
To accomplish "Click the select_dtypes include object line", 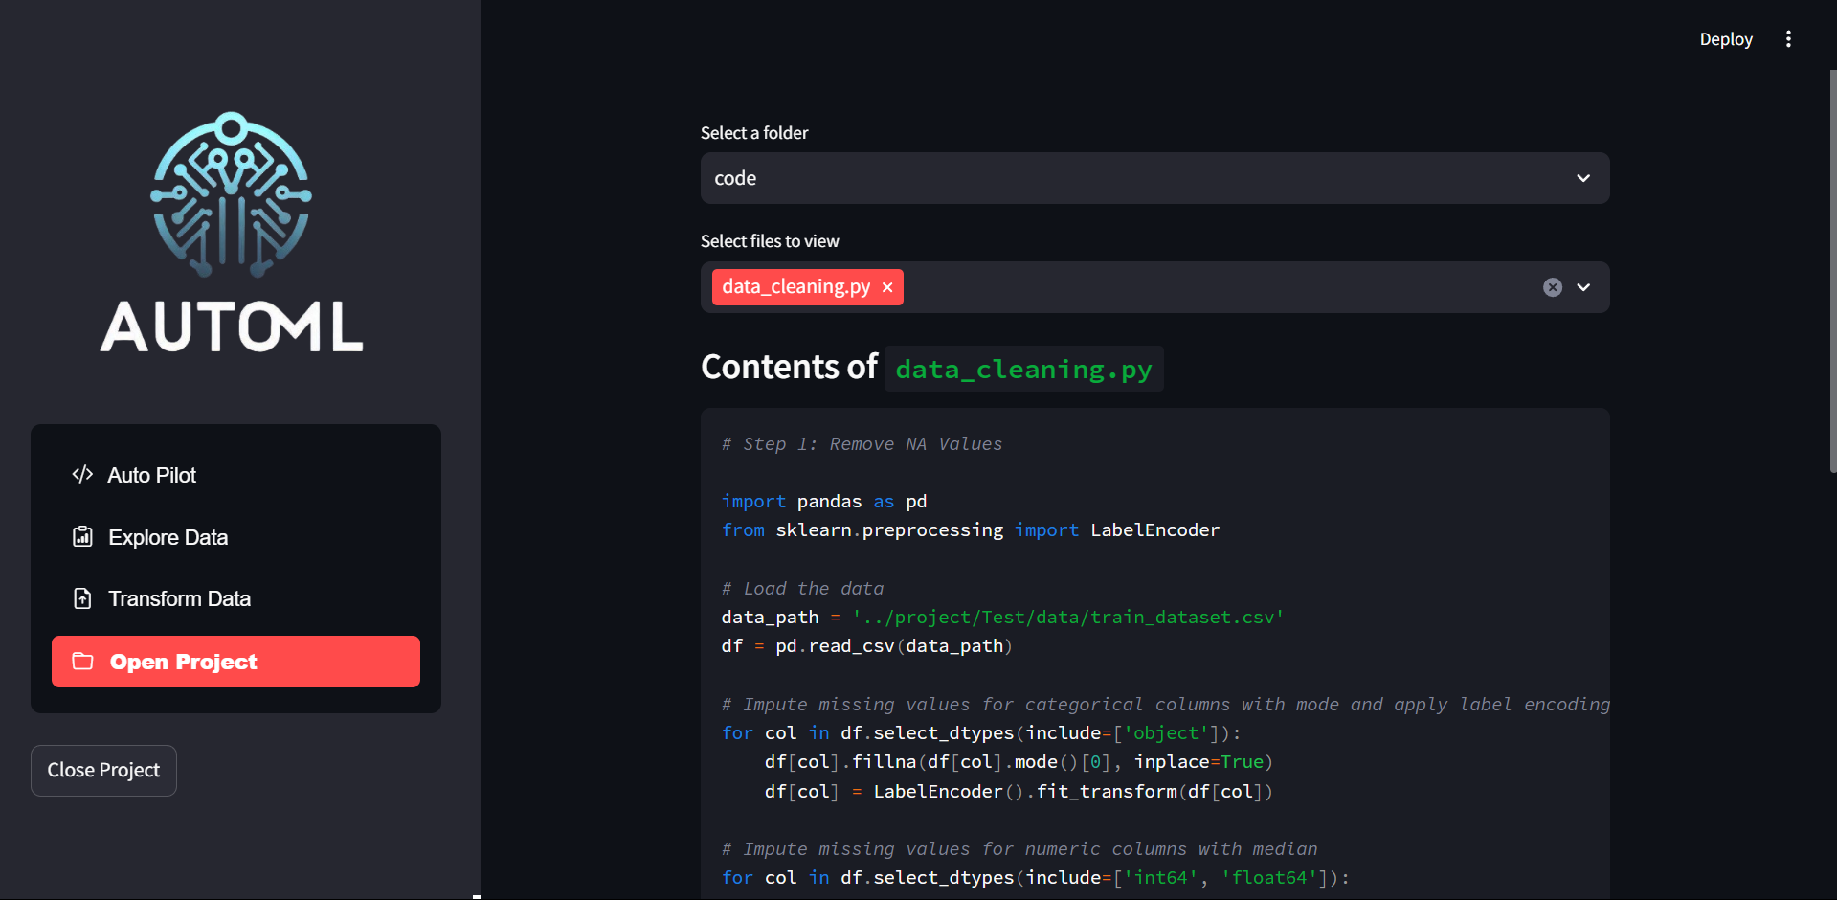I will pos(981,733).
